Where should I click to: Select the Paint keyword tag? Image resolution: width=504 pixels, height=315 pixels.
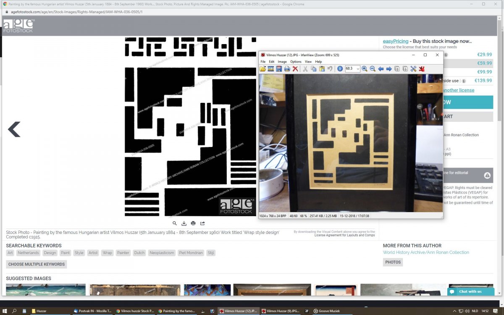(x=65, y=253)
